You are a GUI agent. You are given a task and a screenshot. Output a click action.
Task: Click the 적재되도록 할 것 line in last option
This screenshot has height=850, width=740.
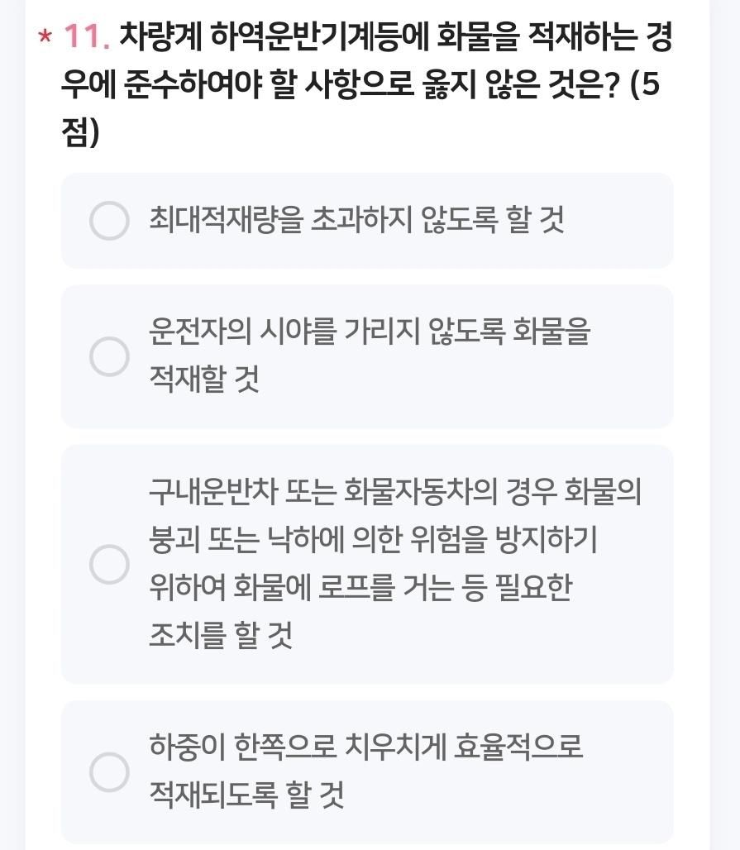(x=246, y=795)
